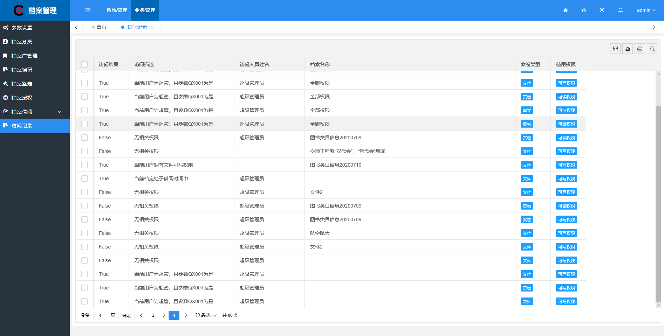Open the 20条/页 page size dropdown
The image size is (664, 336).
pyautogui.click(x=205, y=315)
